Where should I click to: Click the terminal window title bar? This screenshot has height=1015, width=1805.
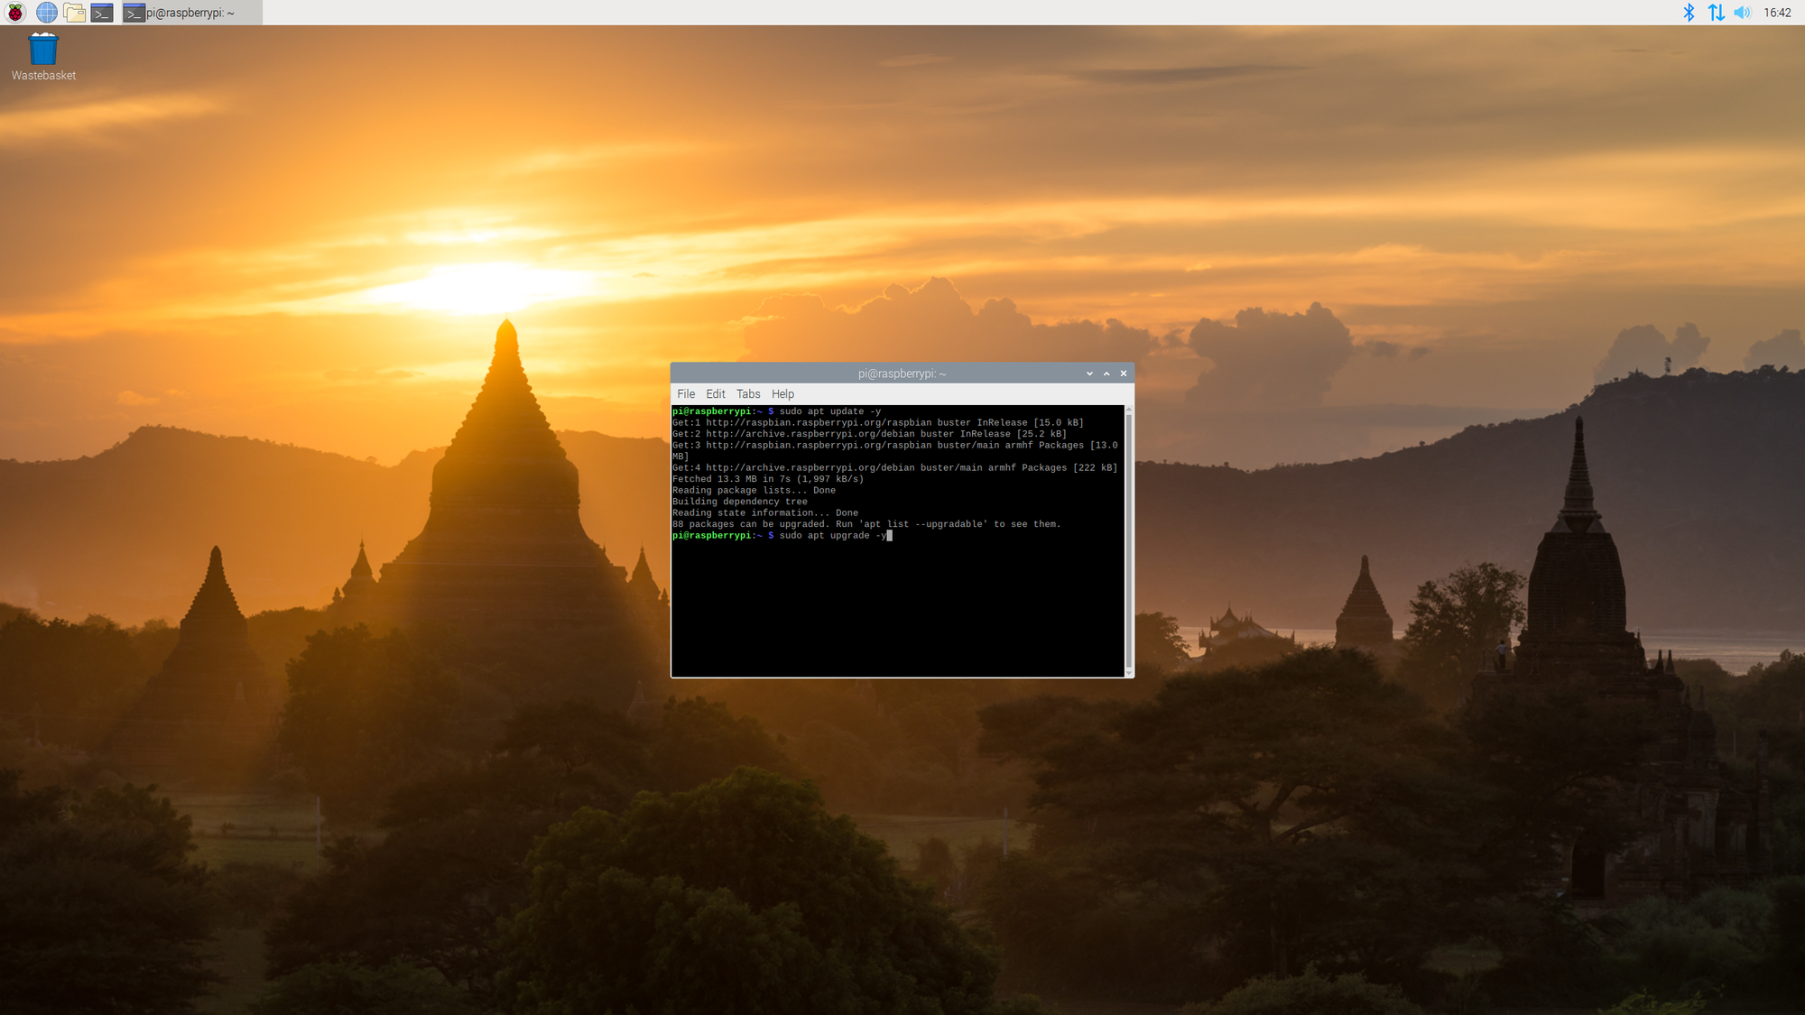point(902,374)
